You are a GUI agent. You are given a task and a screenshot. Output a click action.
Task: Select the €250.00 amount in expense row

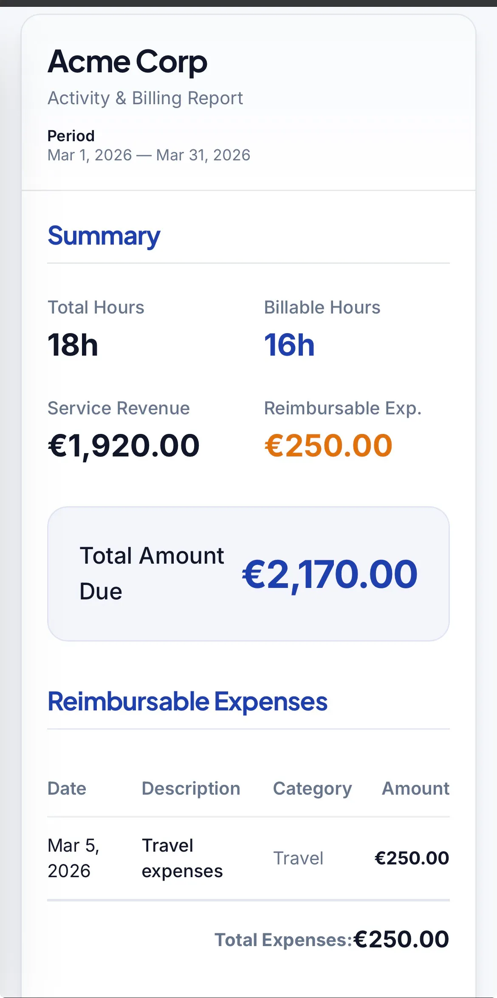(412, 858)
